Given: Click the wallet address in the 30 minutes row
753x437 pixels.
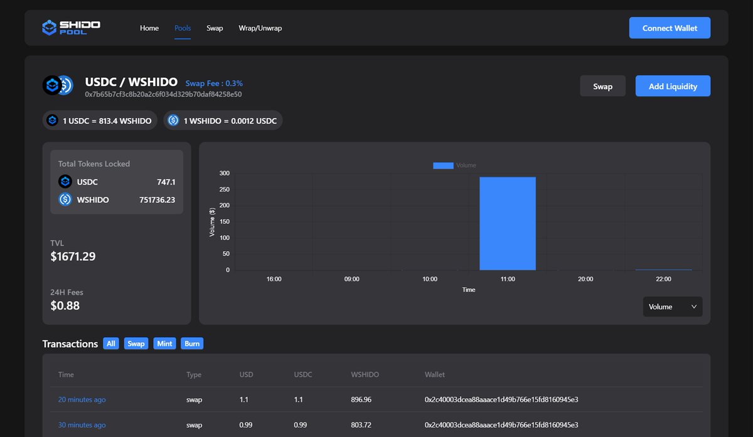Looking at the screenshot, I should tap(501, 425).
